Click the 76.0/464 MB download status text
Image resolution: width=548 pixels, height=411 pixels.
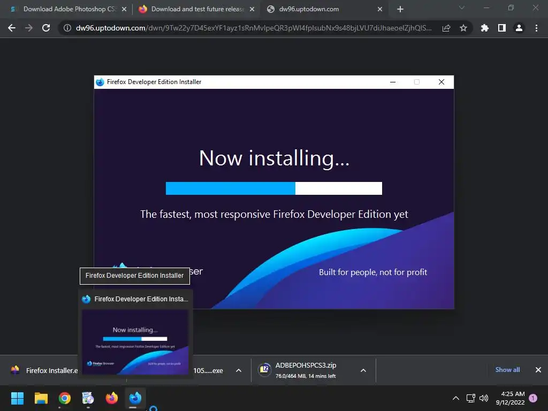306,376
